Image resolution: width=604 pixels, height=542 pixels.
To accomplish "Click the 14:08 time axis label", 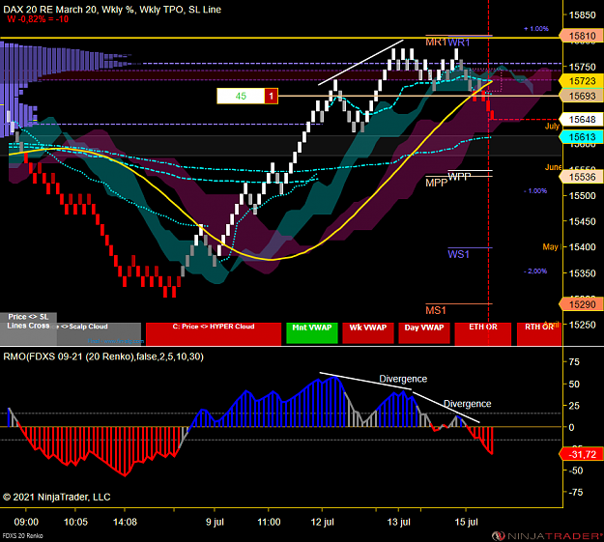I will click(x=125, y=523).
